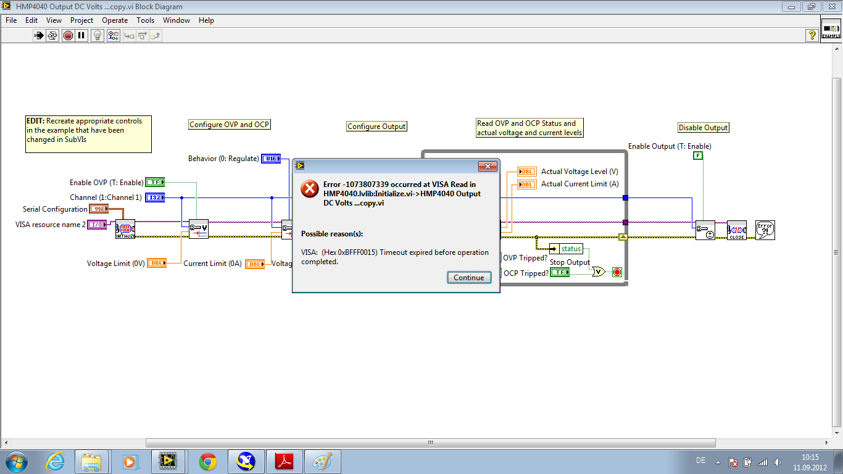Click the DE language indicator
Viewport: 843px width, 474px height.
pyautogui.click(x=700, y=461)
